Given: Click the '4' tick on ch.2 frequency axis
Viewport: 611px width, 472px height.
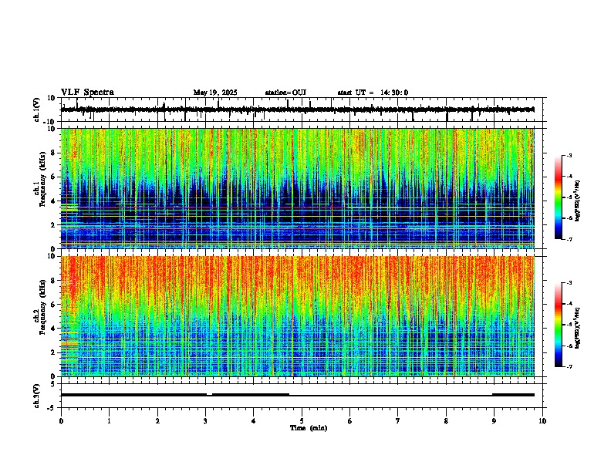Looking at the screenshot, I should pos(54,329).
